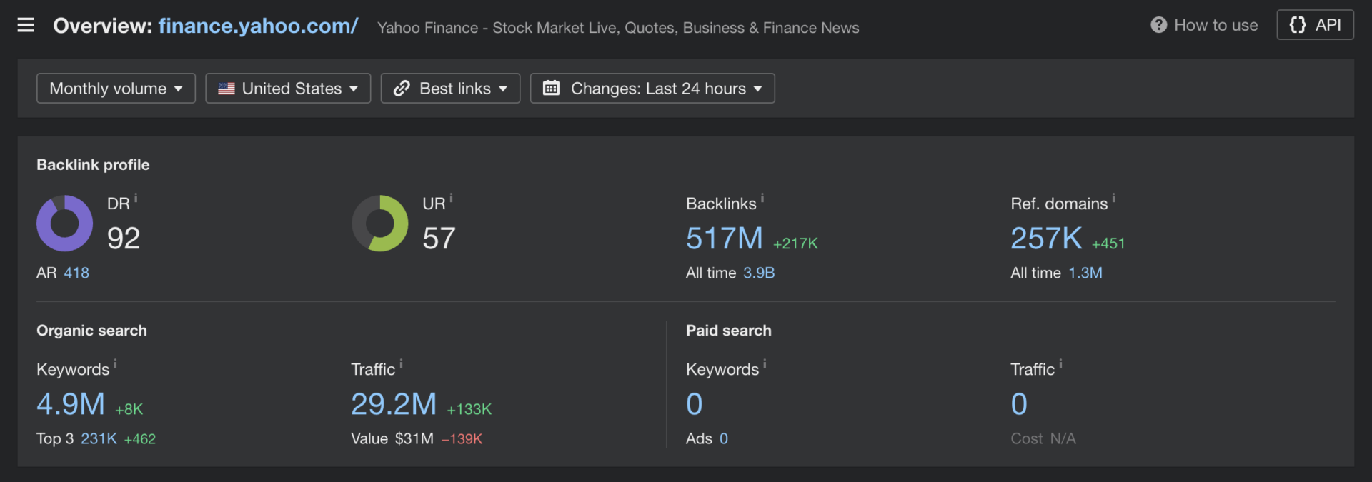Screen dimensions: 1372x482
Task: Open the finance.yahoo.com/ link in title
Action: coord(258,26)
